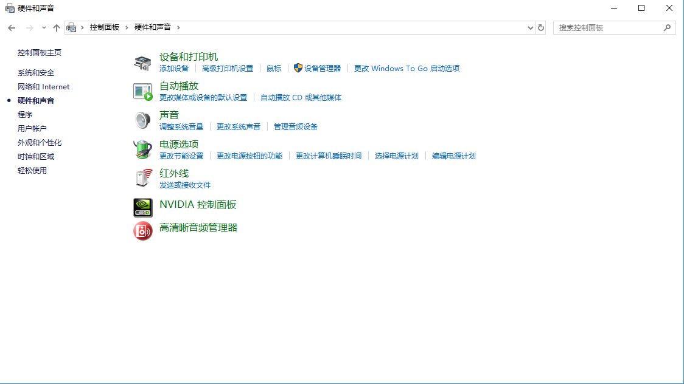The image size is (684, 384).
Task: Click the 搜索控制面板 search box
Action: click(x=609, y=27)
